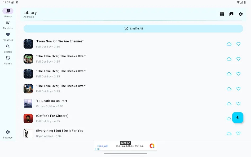Screen dimensions: 251x157
Task: Tap album art of 'Til Death Do Us Part
Action: (28, 104)
